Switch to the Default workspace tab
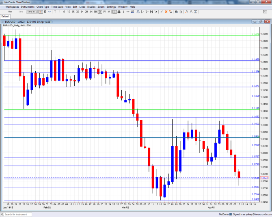This screenshot has height=217, width=272. [5, 17]
